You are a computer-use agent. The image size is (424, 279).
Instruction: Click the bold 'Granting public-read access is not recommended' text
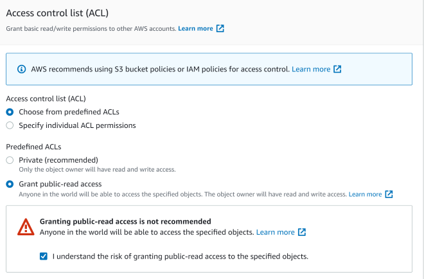pyautogui.click(x=125, y=221)
